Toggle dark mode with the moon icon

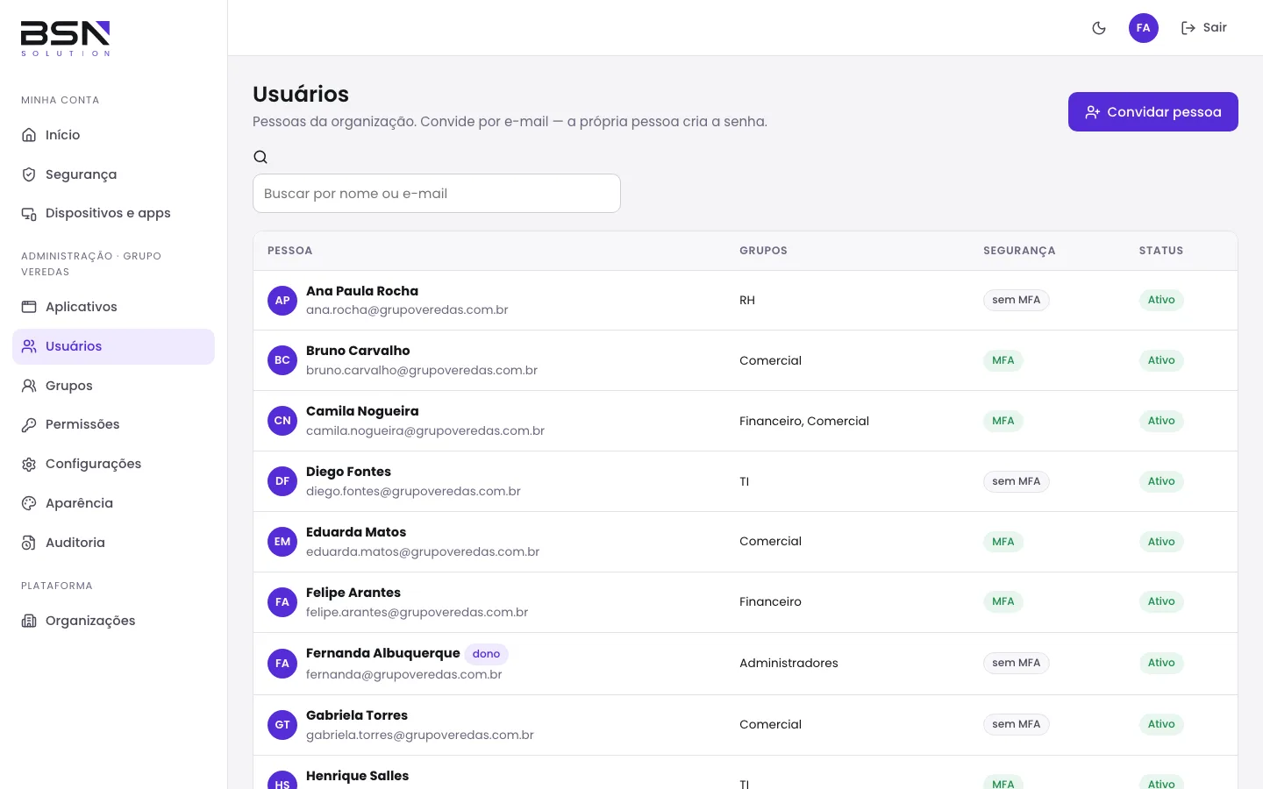1099,28
